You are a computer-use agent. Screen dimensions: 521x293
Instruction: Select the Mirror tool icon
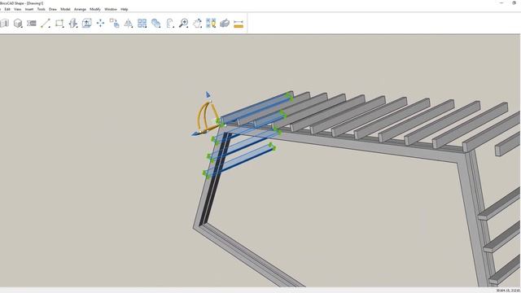click(x=129, y=23)
